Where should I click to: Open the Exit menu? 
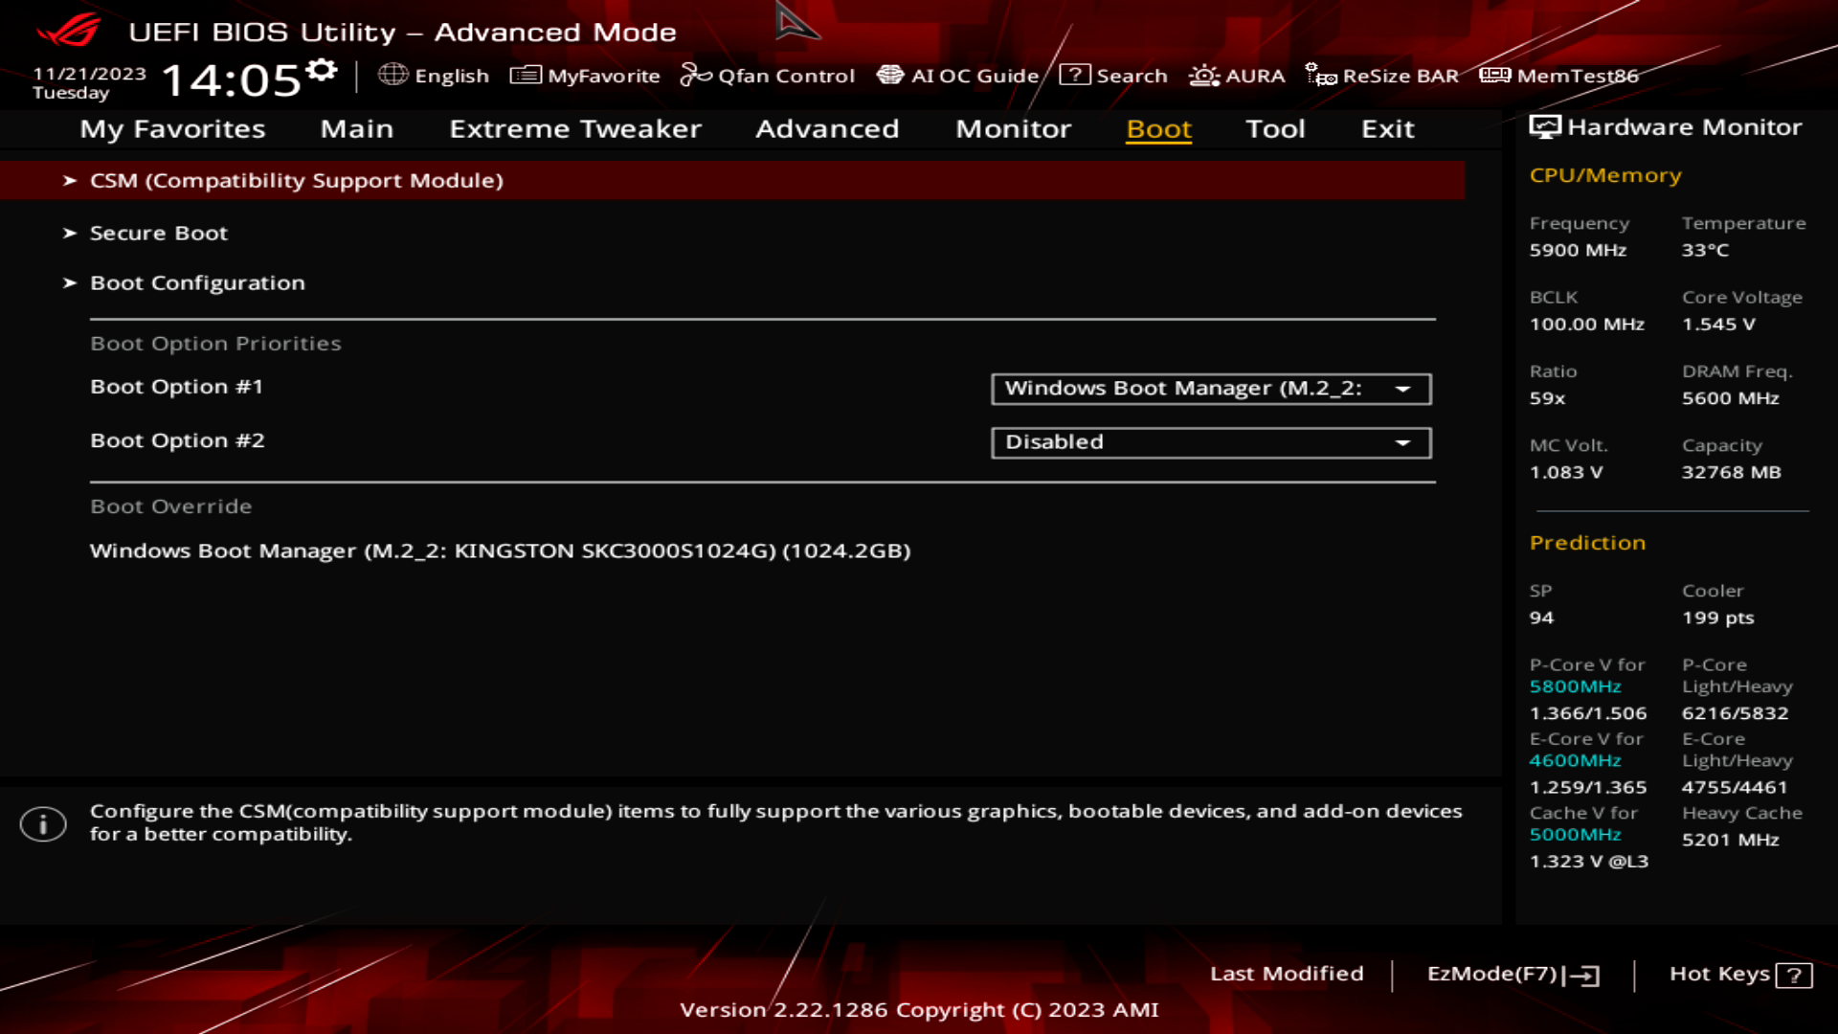[1387, 129]
